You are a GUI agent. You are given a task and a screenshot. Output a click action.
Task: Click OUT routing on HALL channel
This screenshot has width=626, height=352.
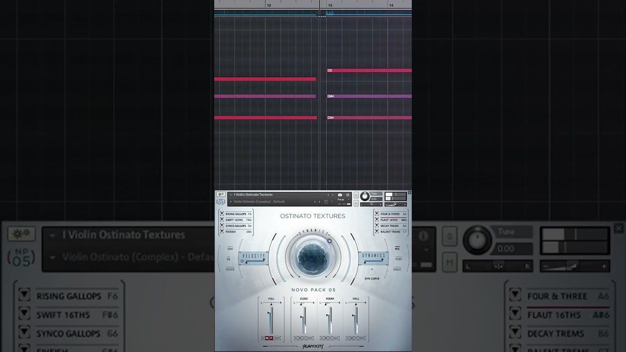click(x=362, y=338)
